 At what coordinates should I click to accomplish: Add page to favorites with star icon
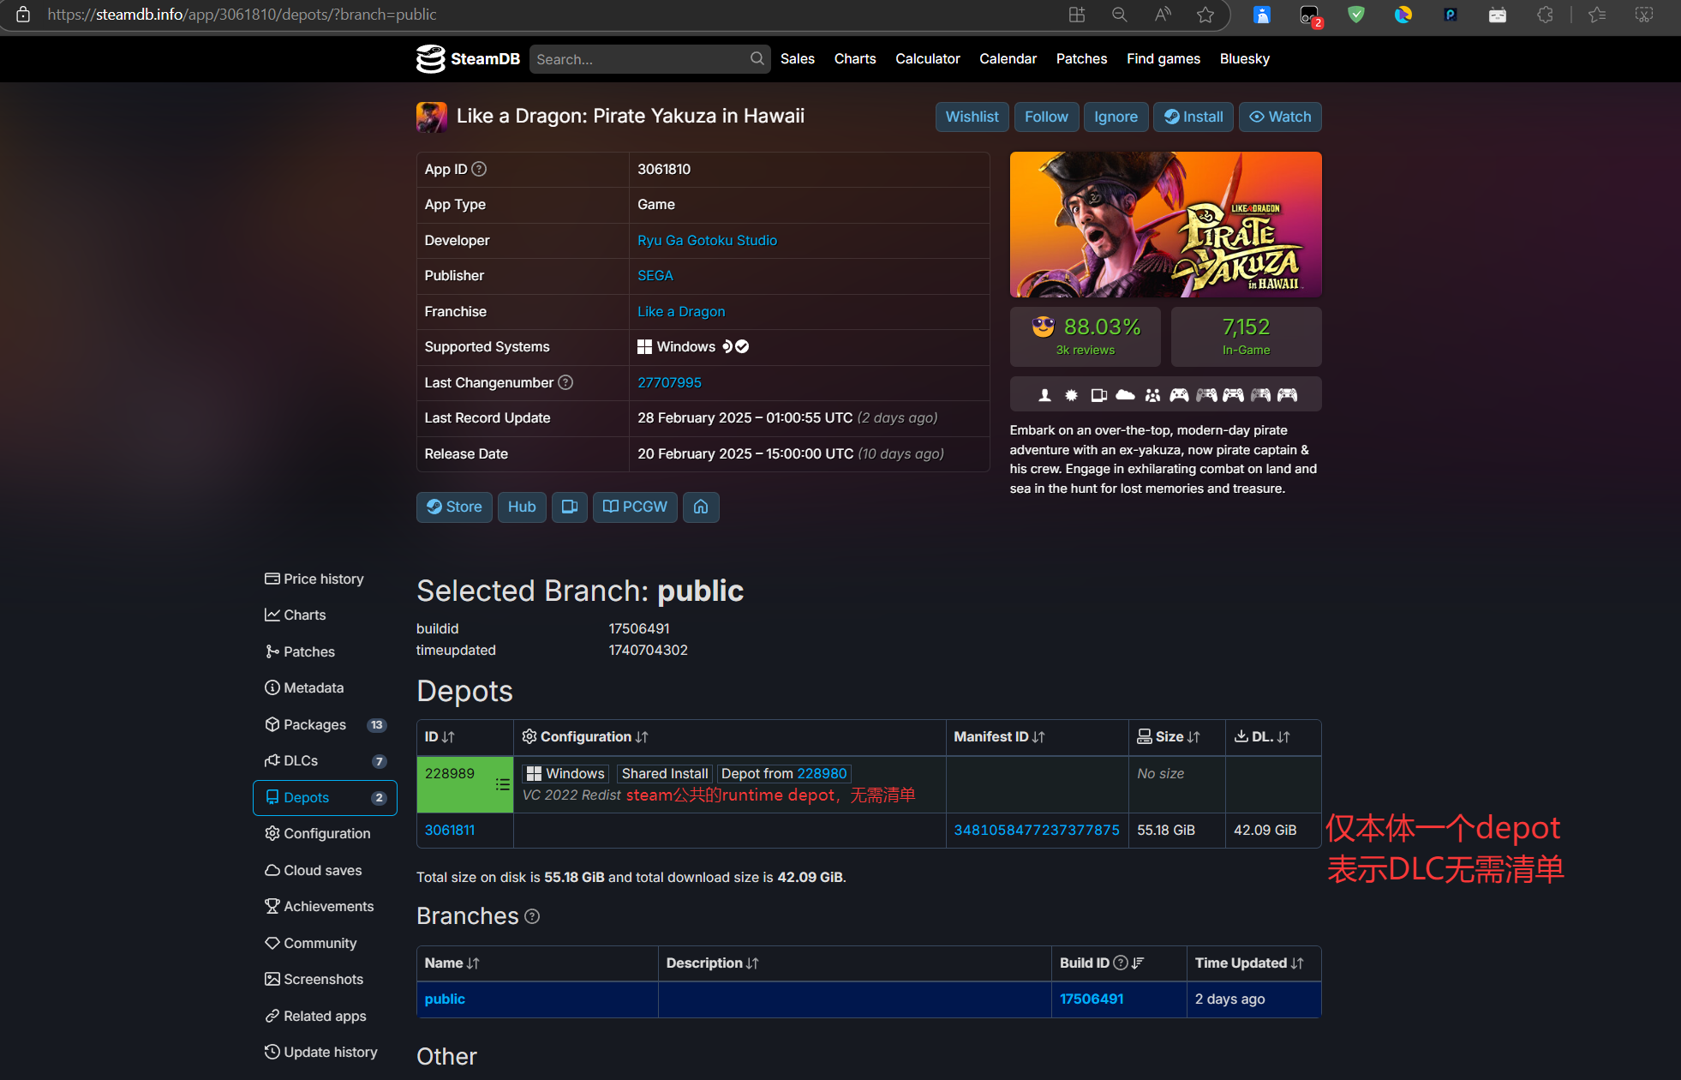click(x=1205, y=15)
